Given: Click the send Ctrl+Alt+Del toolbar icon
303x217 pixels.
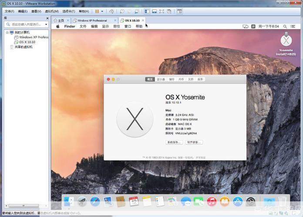Looking at the screenshot, I should pos(111,11).
